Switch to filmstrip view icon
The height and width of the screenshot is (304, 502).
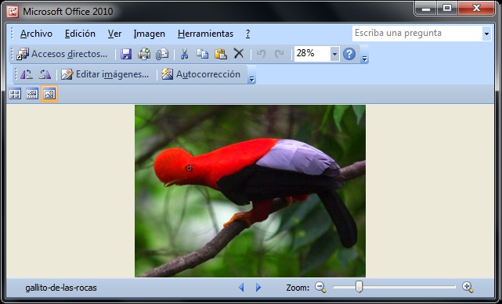[x=32, y=94]
